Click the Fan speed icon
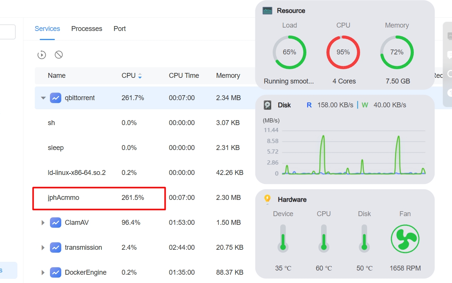 (x=405, y=239)
